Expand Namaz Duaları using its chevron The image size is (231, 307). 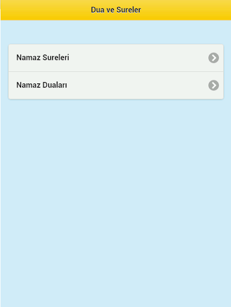coord(214,85)
